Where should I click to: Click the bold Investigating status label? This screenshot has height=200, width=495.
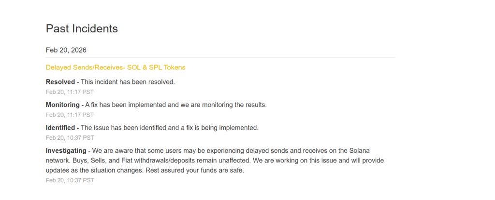(66, 151)
